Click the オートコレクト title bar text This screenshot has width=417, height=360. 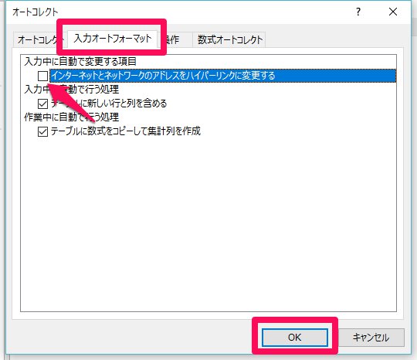35,12
